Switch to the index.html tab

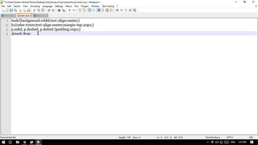coord(8,16)
